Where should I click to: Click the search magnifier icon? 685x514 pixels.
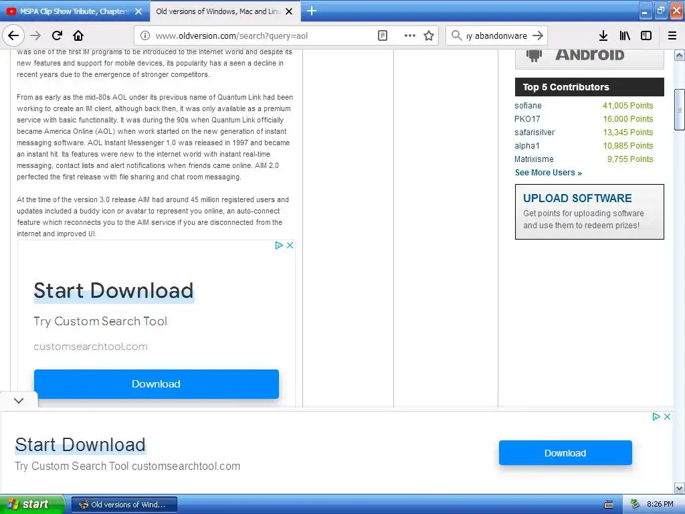[x=456, y=35]
